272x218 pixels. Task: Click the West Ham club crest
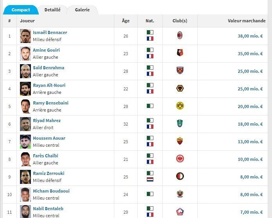(x=180, y=71)
